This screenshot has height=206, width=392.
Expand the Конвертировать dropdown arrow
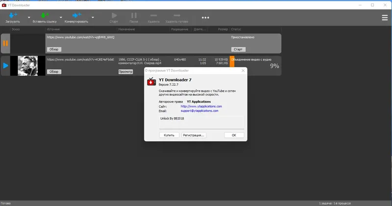[93, 18]
